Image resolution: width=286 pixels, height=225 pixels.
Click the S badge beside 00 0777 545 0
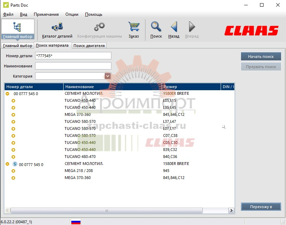tap(15, 164)
